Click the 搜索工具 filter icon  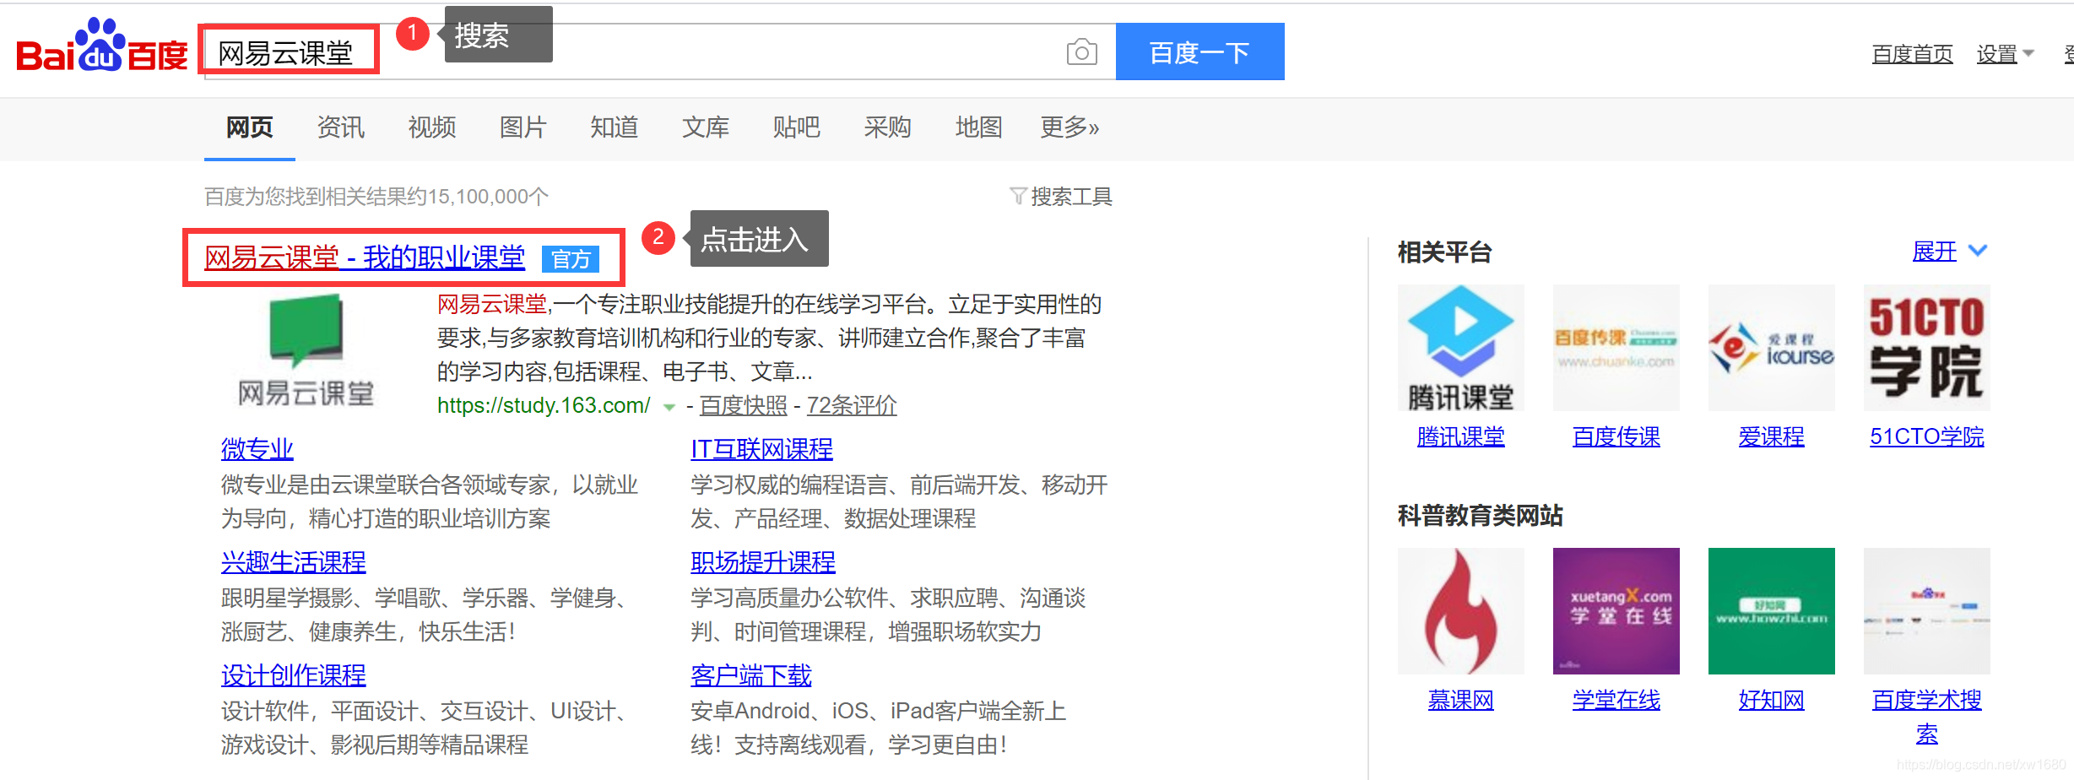tap(1018, 197)
